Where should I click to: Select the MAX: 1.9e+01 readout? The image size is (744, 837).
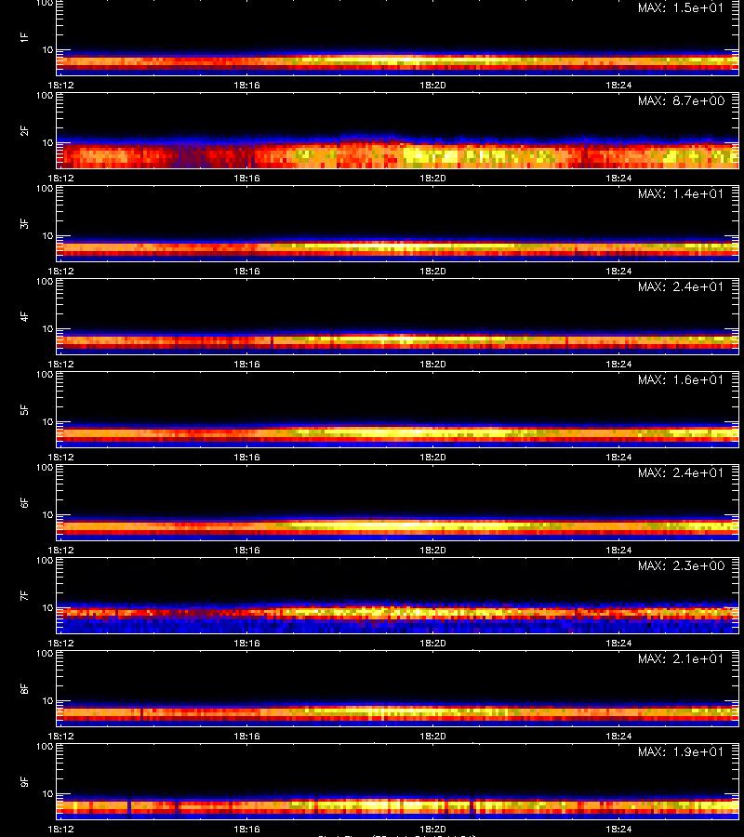point(681,751)
